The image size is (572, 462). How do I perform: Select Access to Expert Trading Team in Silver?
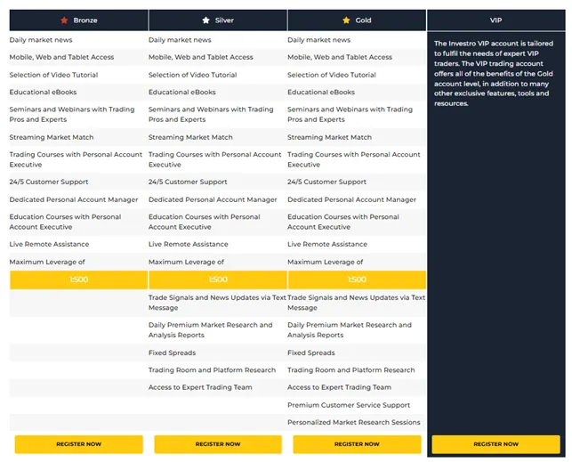[200, 387]
